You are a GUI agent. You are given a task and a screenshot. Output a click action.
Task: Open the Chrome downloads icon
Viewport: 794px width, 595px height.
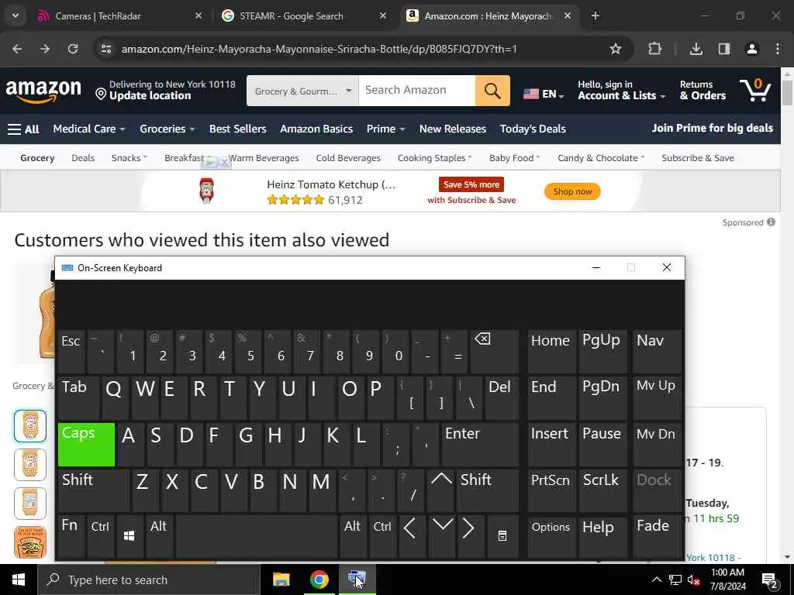click(696, 49)
